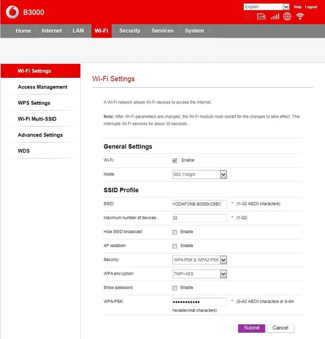Click the SSID name input field
Image resolution: width=325 pixels, height=339 pixels.
pyautogui.click(x=200, y=204)
